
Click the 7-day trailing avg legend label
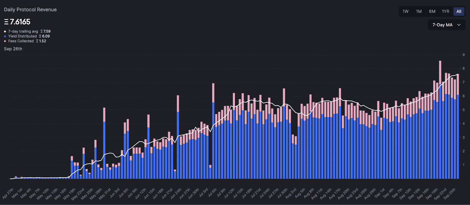tap(23, 31)
